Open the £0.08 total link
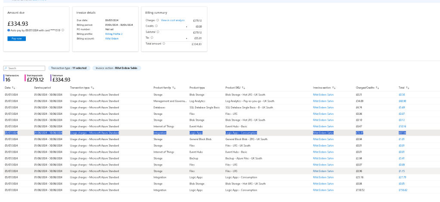The width and height of the screenshot is (440, 202). pos(402,165)
